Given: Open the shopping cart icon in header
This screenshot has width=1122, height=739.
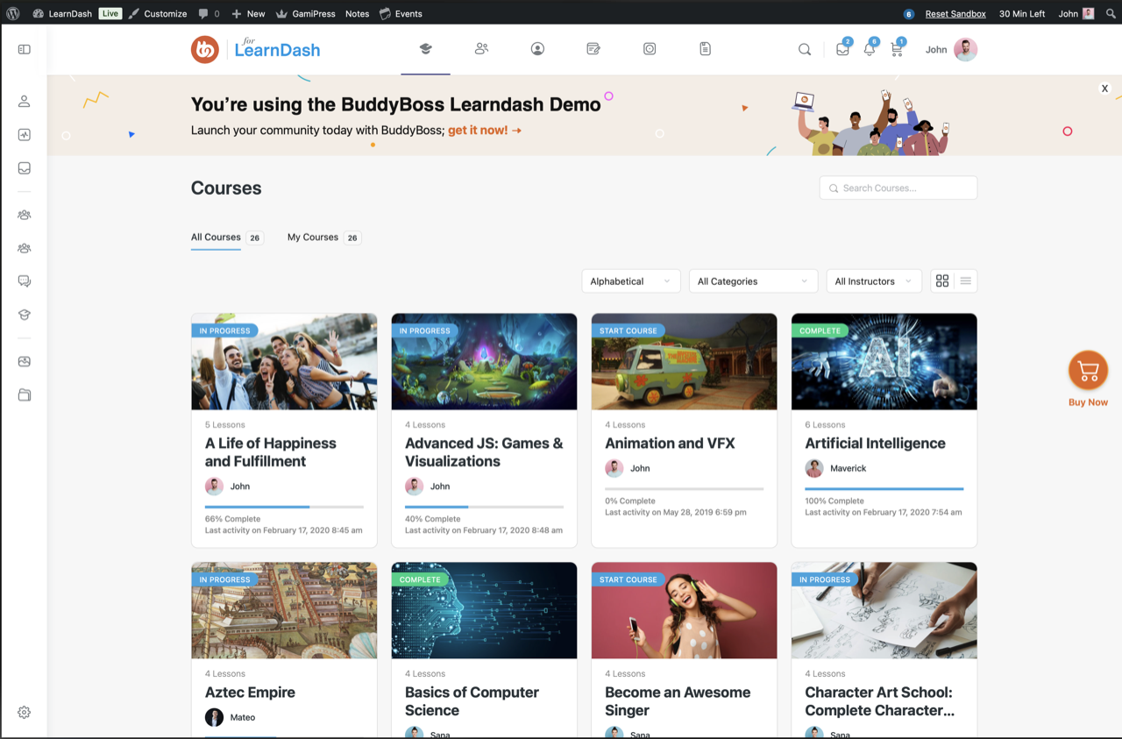Looking at the screenshot, I should [896, 50].
